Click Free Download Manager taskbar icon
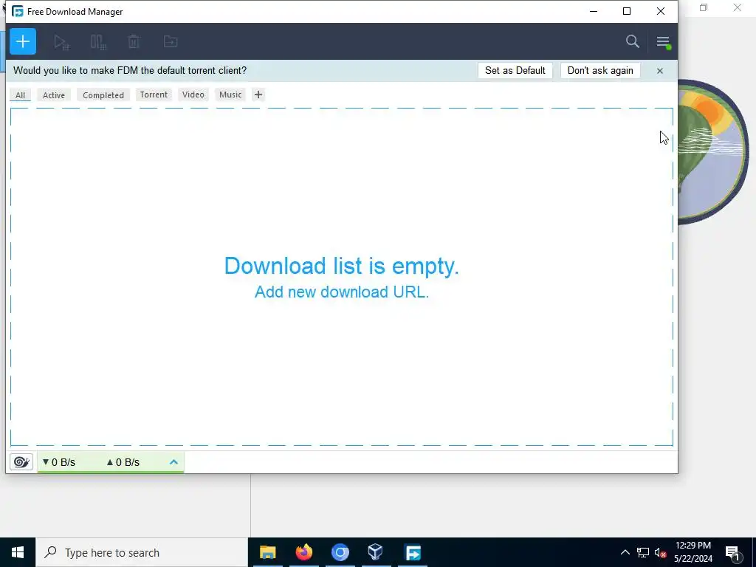The width and height of the screenshot is (756, 567). tap(413, 552)
